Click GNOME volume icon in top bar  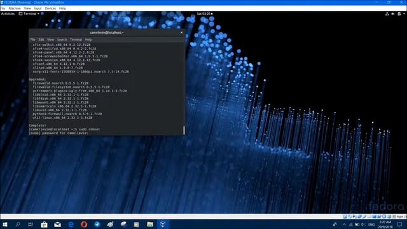coord(393,14)
